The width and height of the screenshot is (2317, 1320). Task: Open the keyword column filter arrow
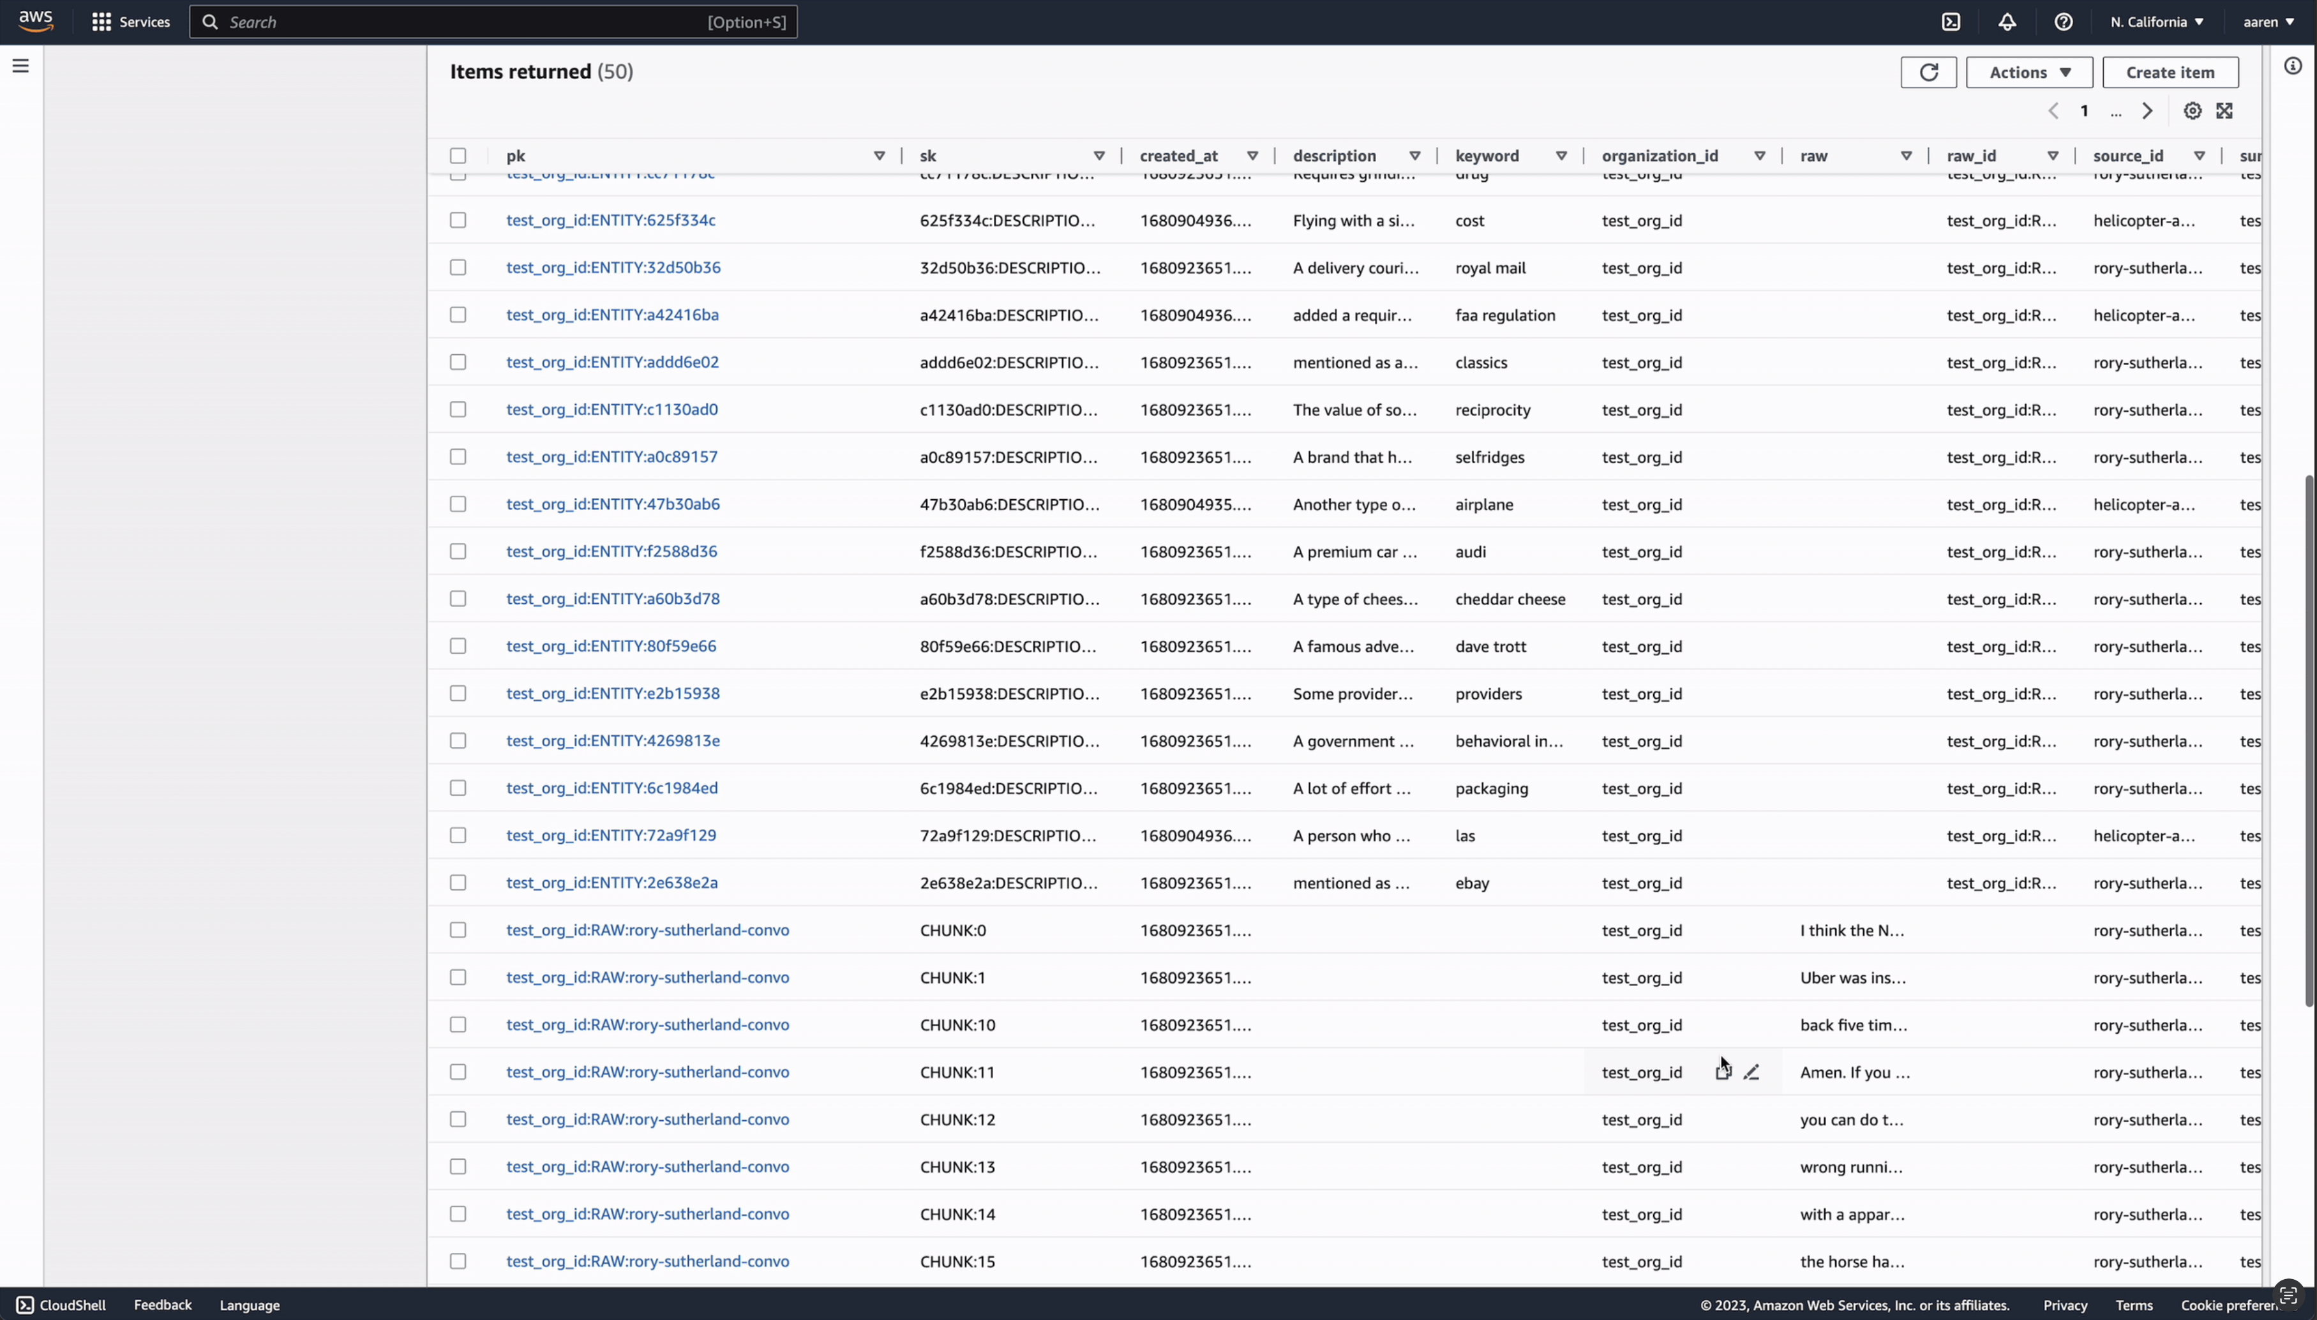pyautogui.click(x=1561, y=156)
